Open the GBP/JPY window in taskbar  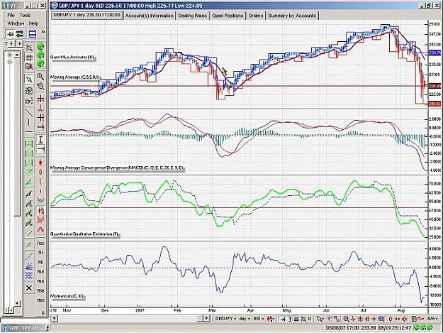coord(24,328)
